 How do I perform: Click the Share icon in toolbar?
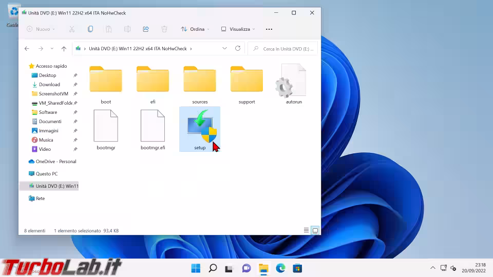point(146,29)
